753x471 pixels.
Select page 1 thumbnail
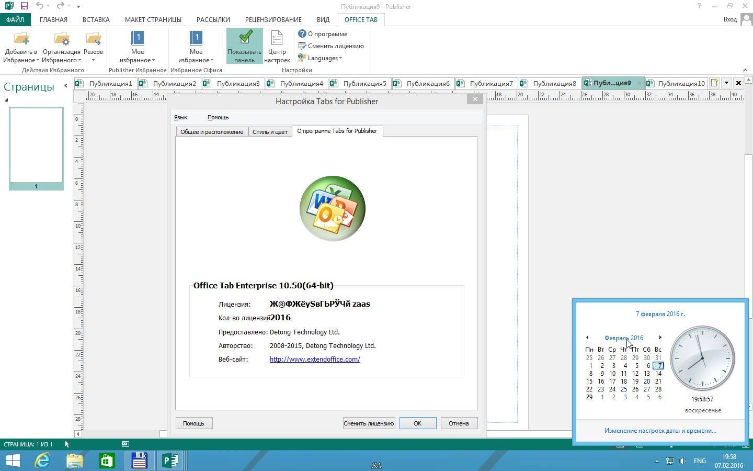pyautogui.click(x=36, y=148)
